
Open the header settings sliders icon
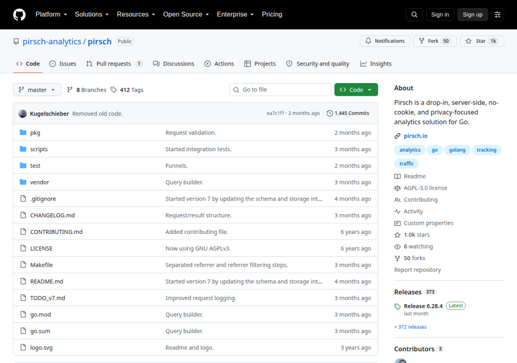coord(497,15)
